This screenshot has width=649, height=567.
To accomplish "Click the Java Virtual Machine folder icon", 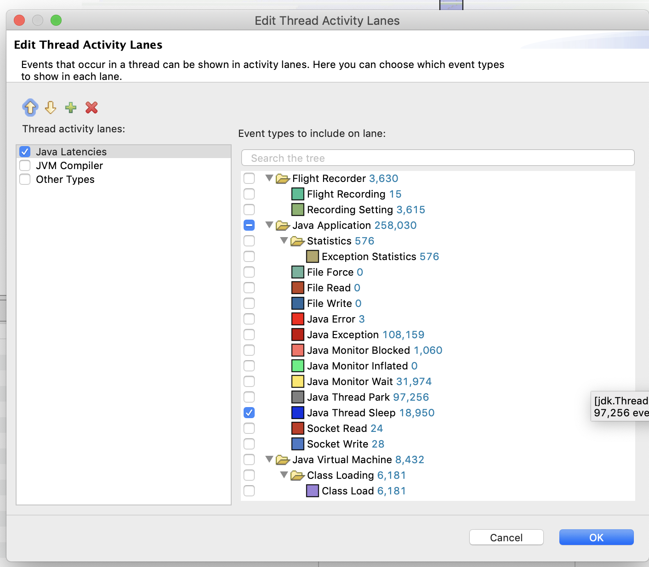I will click(x=283, y=459).
